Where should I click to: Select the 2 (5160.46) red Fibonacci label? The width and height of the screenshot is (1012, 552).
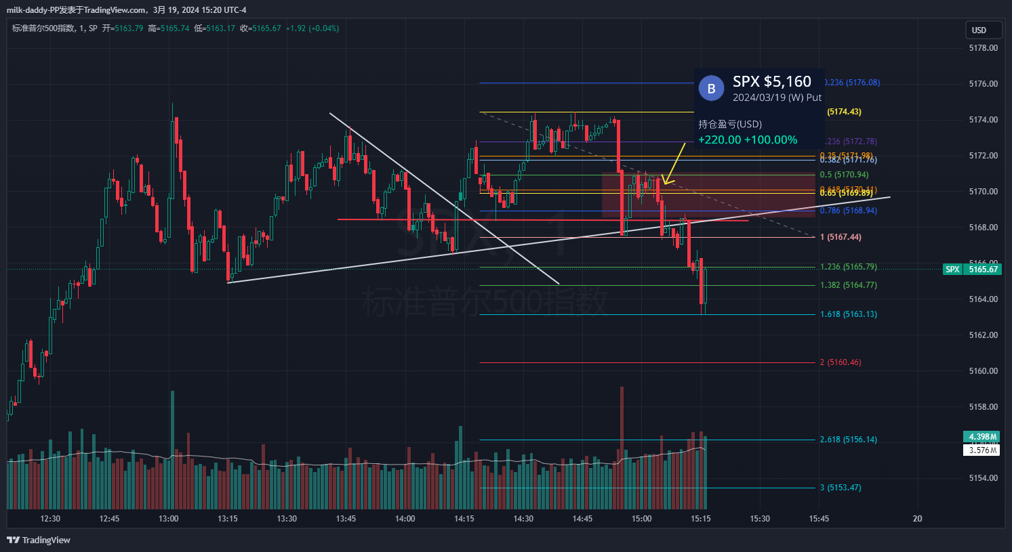[x=841, y=362]
